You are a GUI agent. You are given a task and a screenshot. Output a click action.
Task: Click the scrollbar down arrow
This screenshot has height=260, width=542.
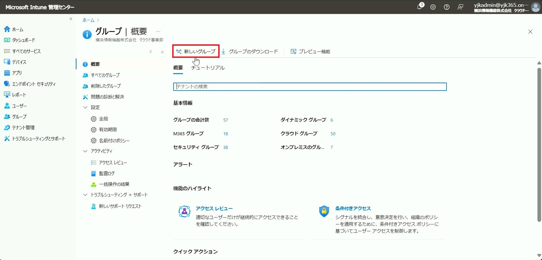(539, 255)
